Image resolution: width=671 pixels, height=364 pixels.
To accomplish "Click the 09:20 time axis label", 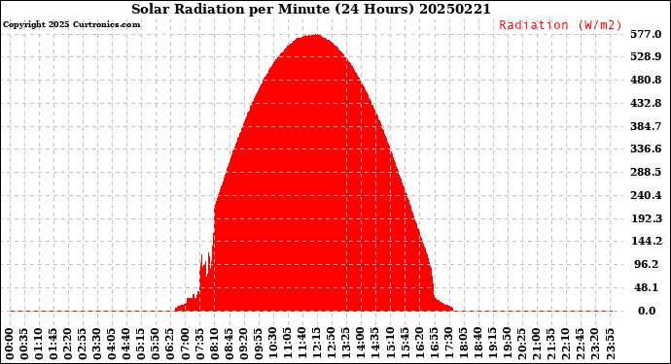I will tap(243, 345).
